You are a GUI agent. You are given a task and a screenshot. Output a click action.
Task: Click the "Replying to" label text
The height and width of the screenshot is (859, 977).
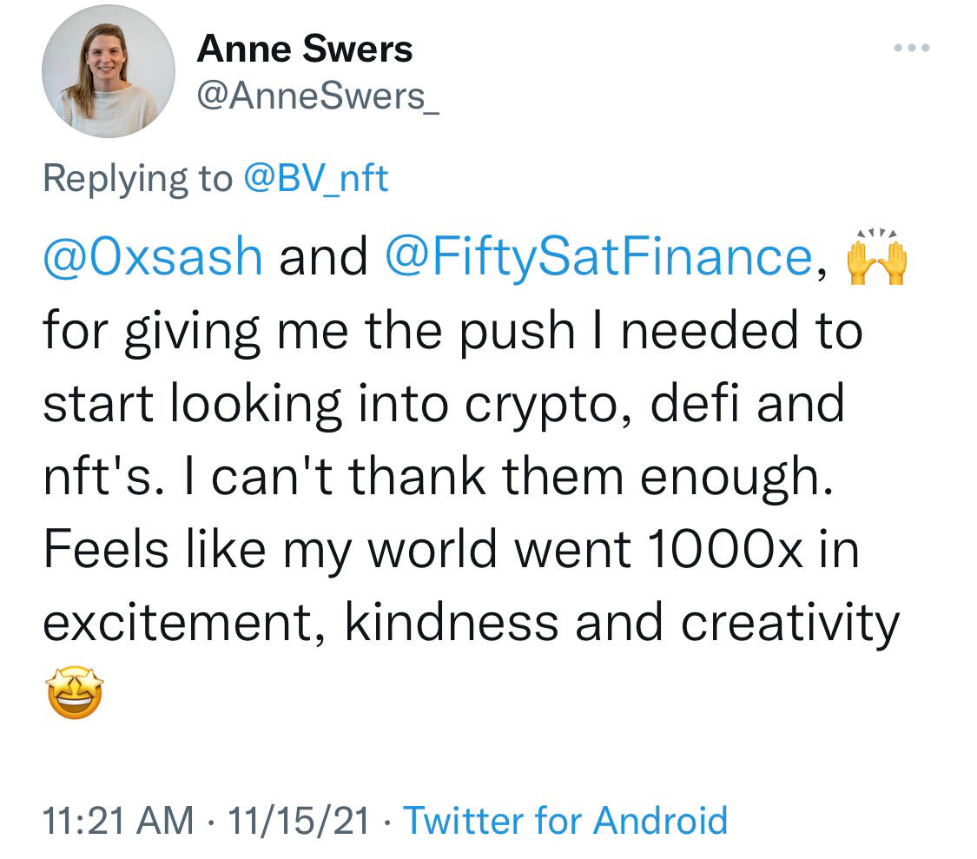click(137, 178)
